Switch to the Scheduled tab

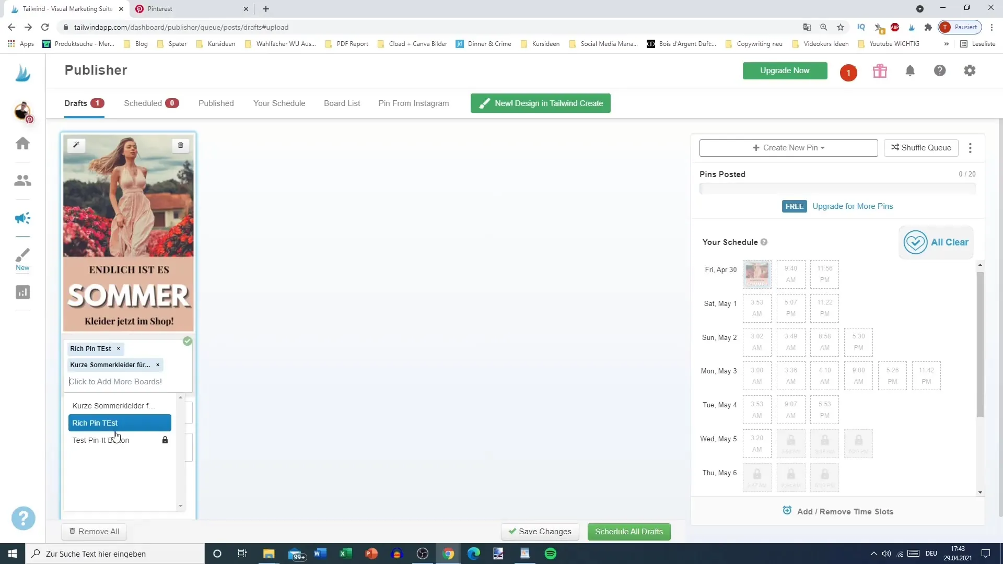point(142,103)
